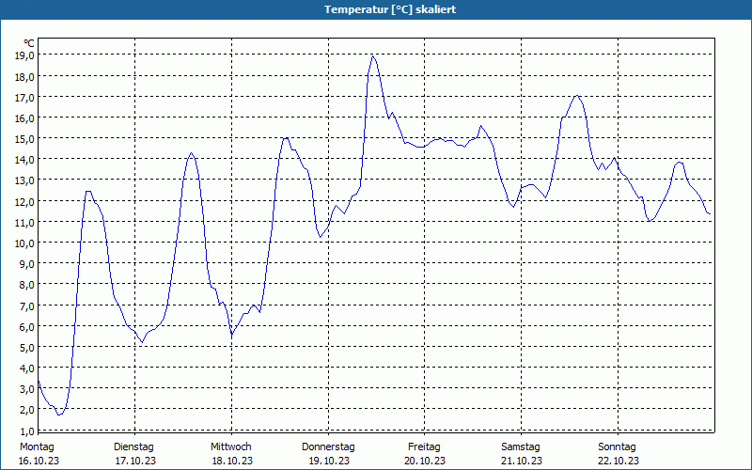Click the Mittwoch day label
The image size is (752, 470).
[x=230, y=446]
